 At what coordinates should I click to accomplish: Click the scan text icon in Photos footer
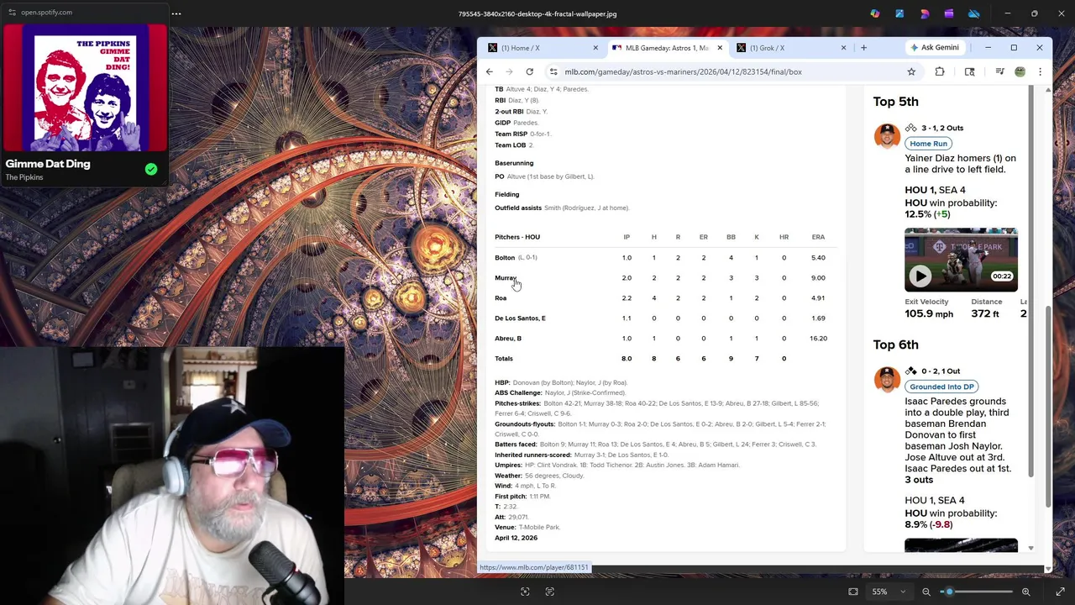pyautogui.click(x=550, y=592)
